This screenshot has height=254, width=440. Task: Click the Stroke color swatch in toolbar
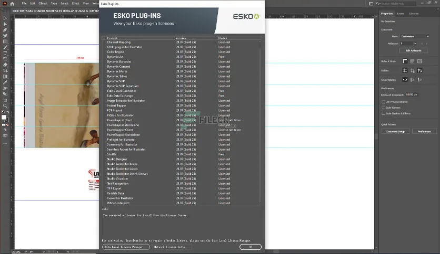(x=7, y=120)
